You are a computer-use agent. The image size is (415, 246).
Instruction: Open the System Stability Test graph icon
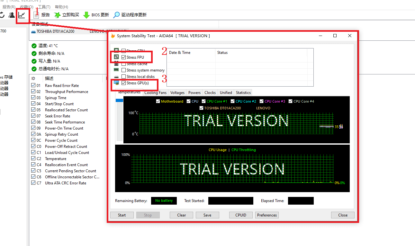pos(22,15)
